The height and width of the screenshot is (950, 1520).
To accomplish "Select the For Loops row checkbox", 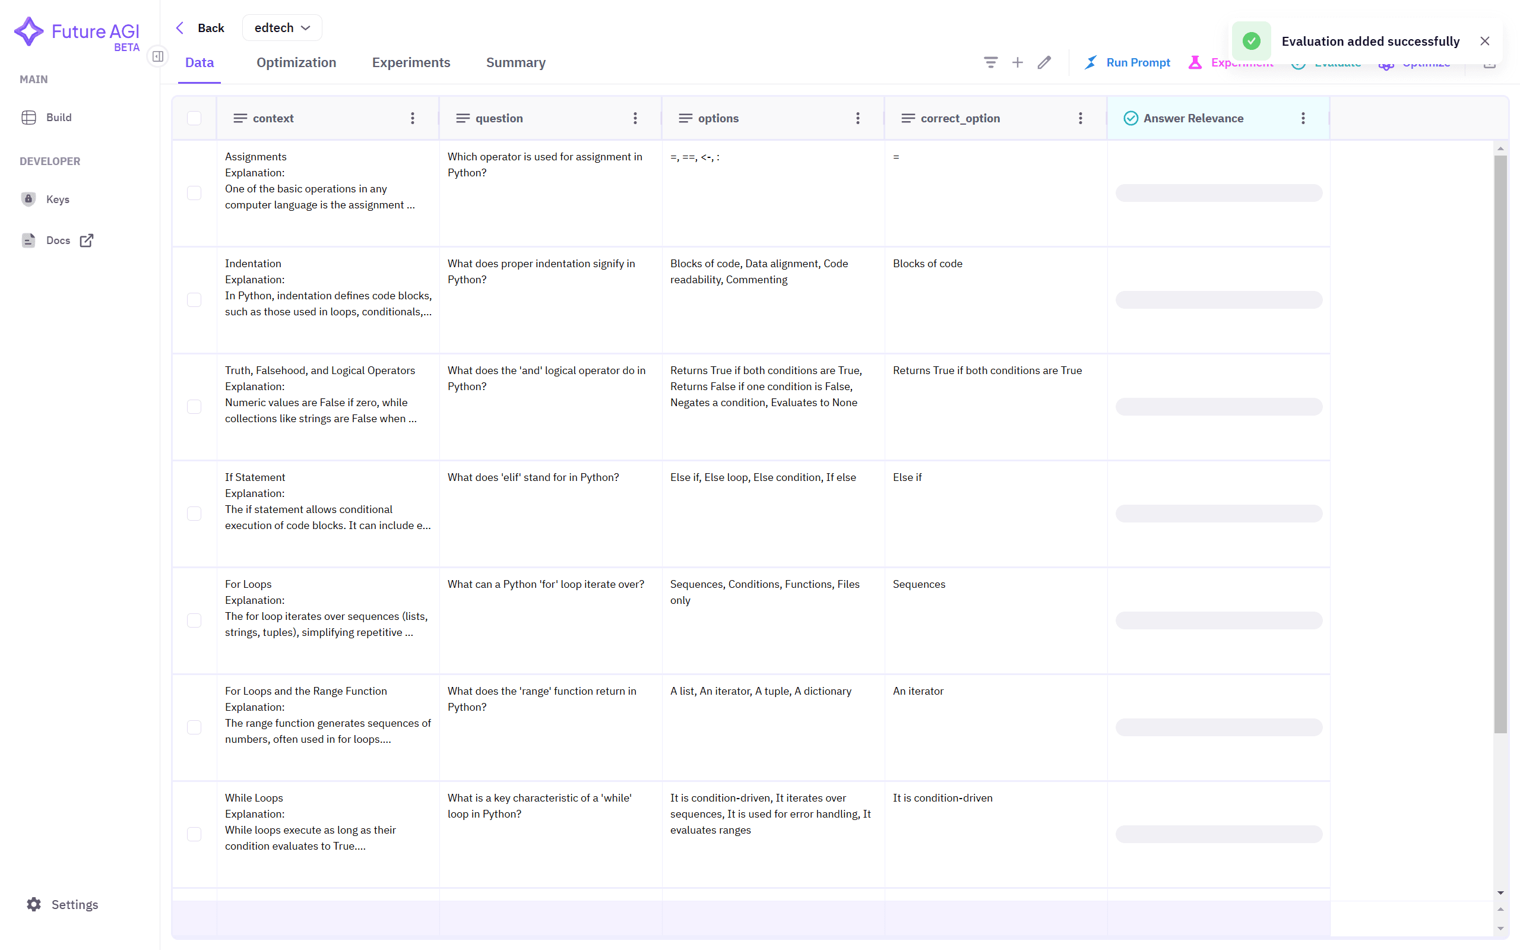I will pyautogui.click(x=194, y=620).
